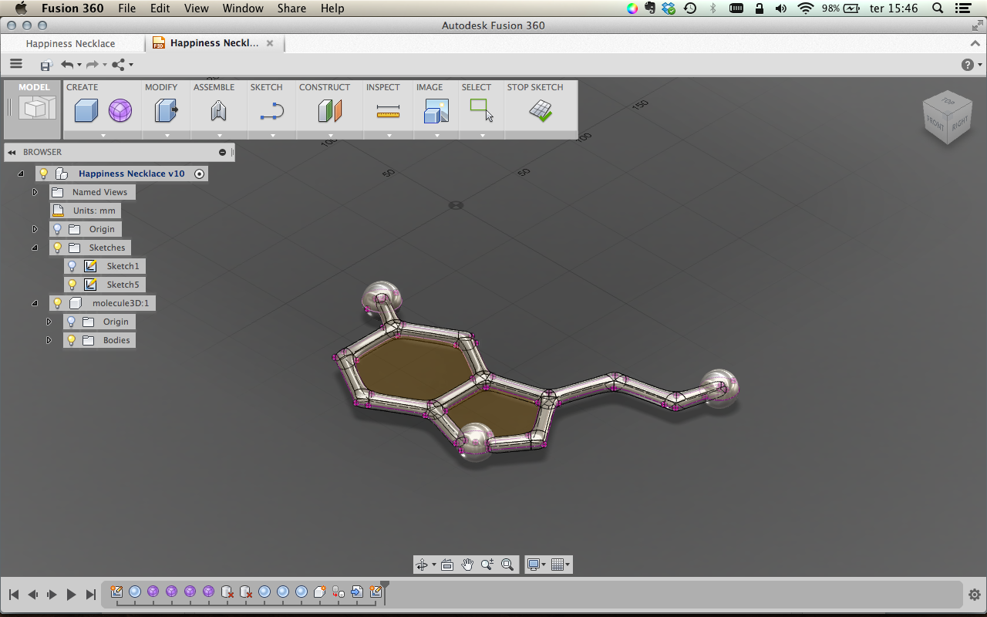Click the Redo arrow
The height and width of the screenshot is (617, 987).
[93, 65]
